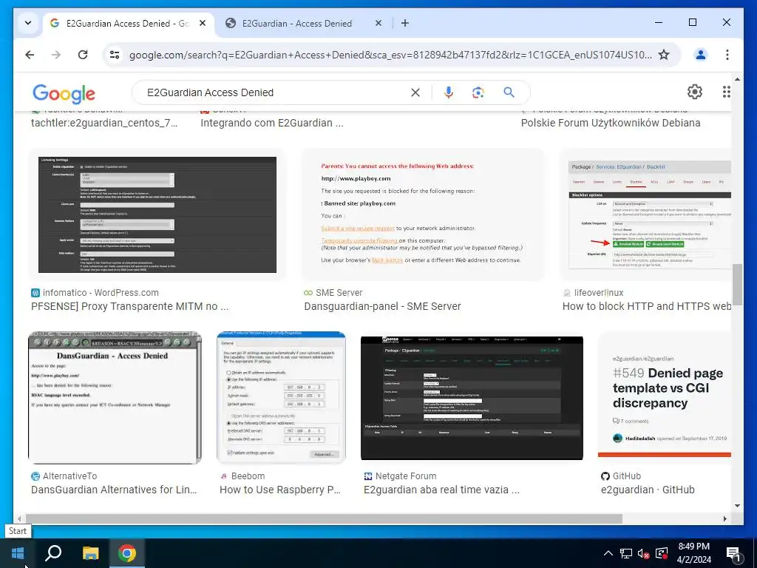Screen dimensions: 757x568
Task: Open the playboy.com blocked page thumbnail
Action: tap(422, 214)
